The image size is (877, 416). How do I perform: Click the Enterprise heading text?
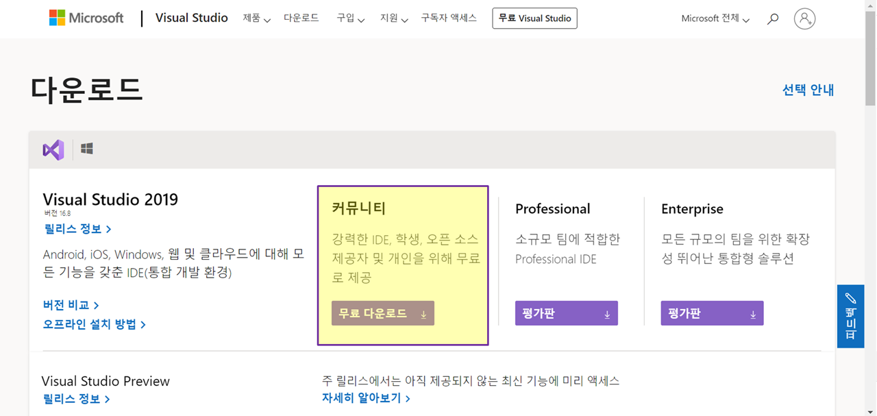coord(692,209)
